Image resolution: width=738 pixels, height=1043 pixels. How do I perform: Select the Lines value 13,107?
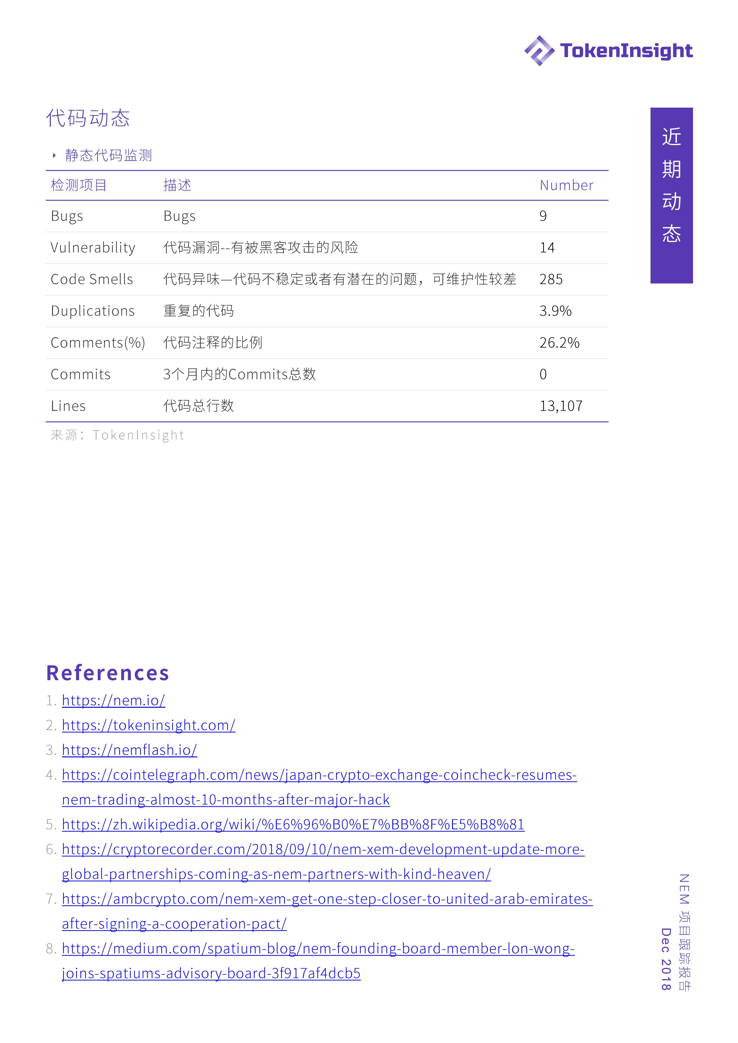tap(561, 407)
